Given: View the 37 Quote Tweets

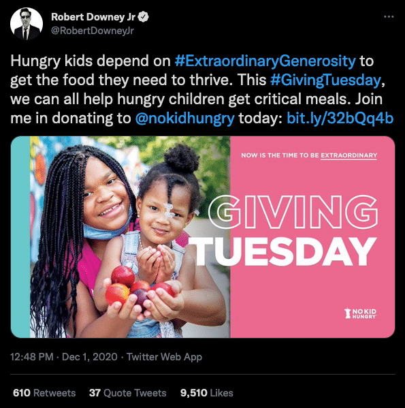Looking at the screenshot, I should coord(128,392).
